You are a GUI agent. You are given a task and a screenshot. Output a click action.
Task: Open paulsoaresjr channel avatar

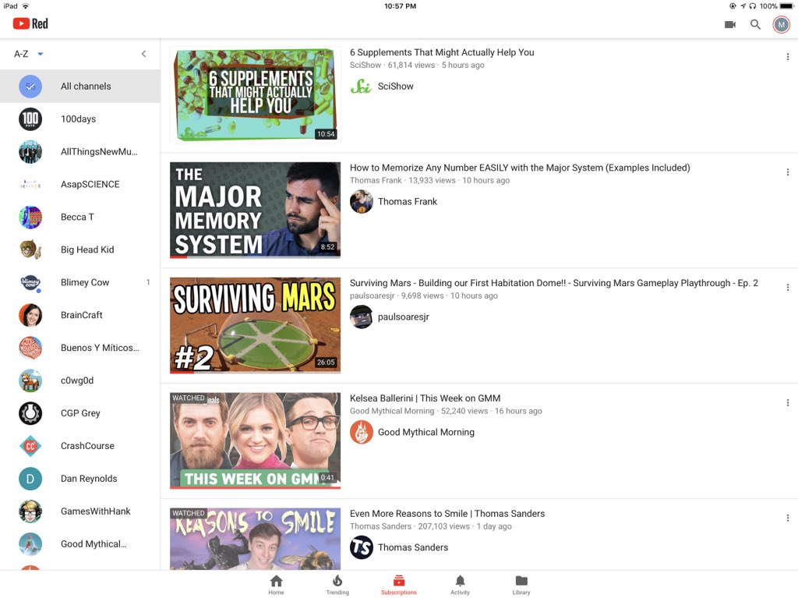(362, 317)
